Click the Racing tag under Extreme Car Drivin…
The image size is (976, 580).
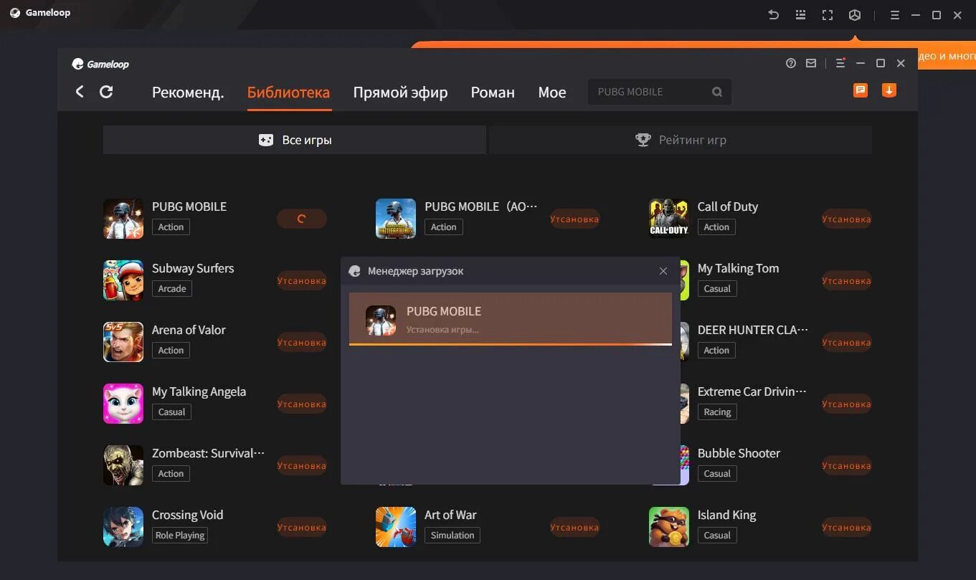pyautogui.click(x=717, y=412)
